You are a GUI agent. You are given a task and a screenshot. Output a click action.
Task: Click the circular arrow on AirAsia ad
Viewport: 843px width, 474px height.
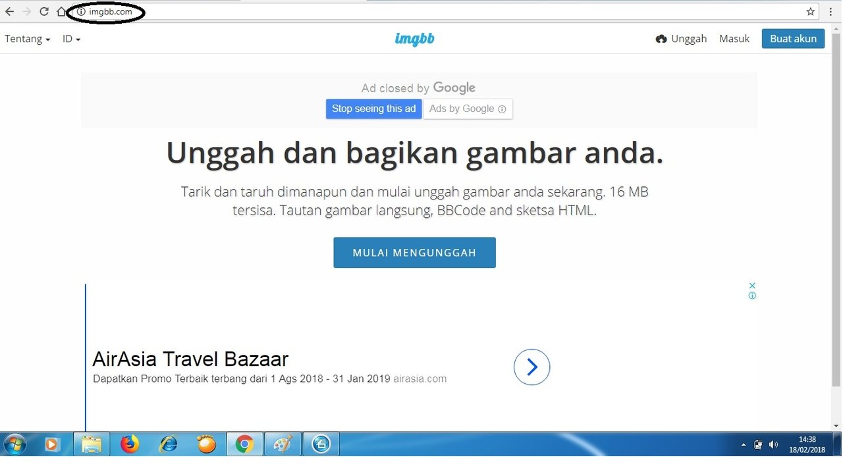coord(531,367)
